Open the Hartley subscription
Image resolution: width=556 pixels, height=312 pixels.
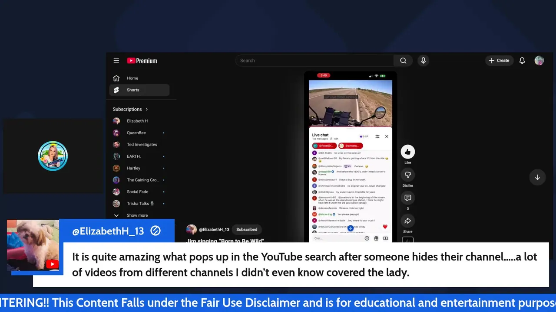(x=139, y=168)
